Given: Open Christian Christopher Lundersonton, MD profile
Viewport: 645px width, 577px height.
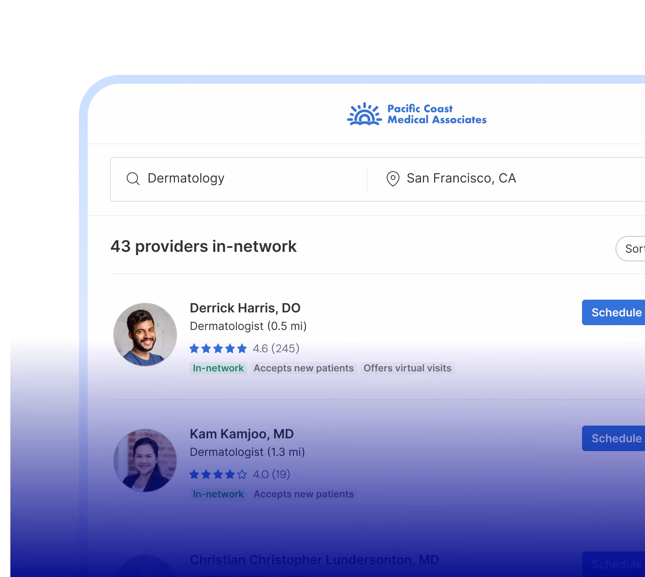Looking at the screenshot, I should (x=314, y=560).
